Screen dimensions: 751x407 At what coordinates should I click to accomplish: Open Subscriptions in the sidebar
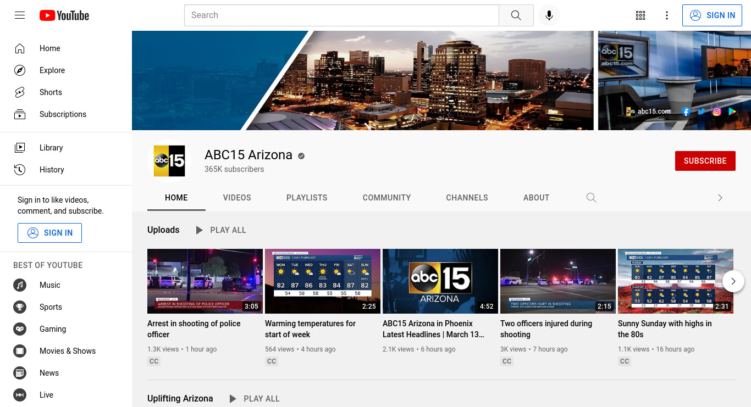click(x=66, y=114)
